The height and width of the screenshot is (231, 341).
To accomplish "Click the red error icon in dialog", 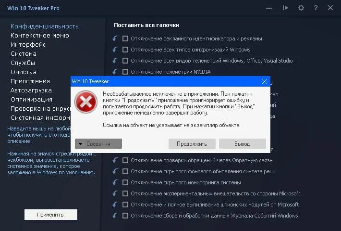I will [x=86, y=102].
